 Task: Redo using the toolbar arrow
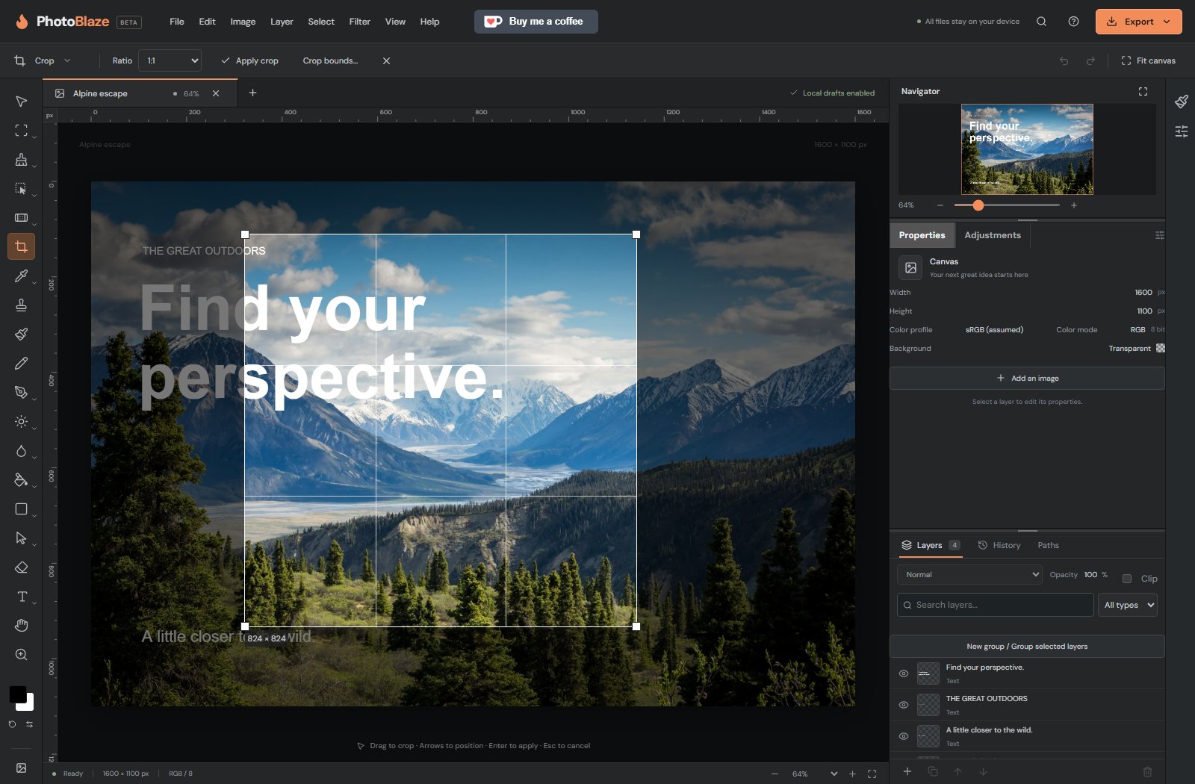point(1090,60)
